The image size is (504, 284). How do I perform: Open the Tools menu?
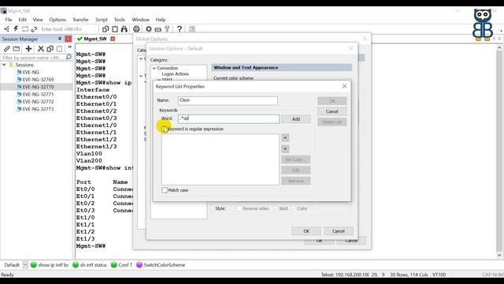pos(119,20)
